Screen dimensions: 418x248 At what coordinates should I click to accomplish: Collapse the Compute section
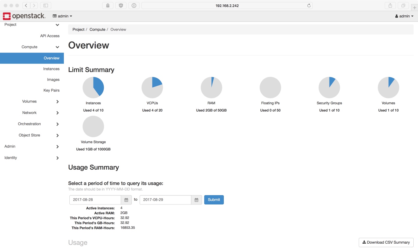click(32, 47)
